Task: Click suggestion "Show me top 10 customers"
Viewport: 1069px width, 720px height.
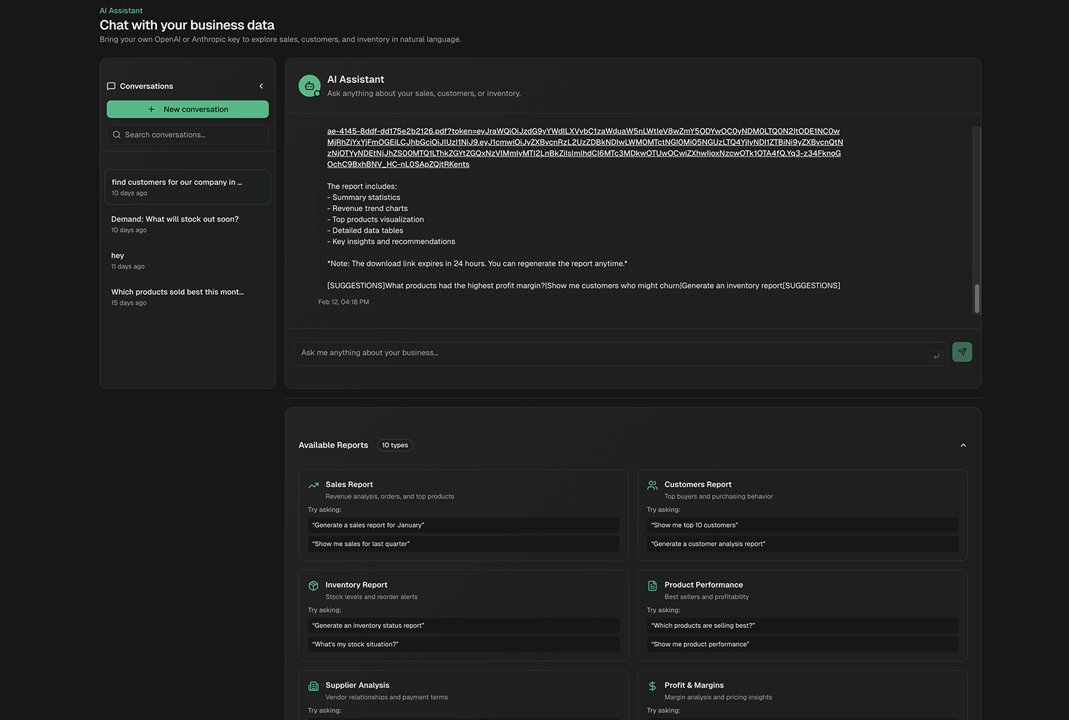Action: (x=802, y=525)
